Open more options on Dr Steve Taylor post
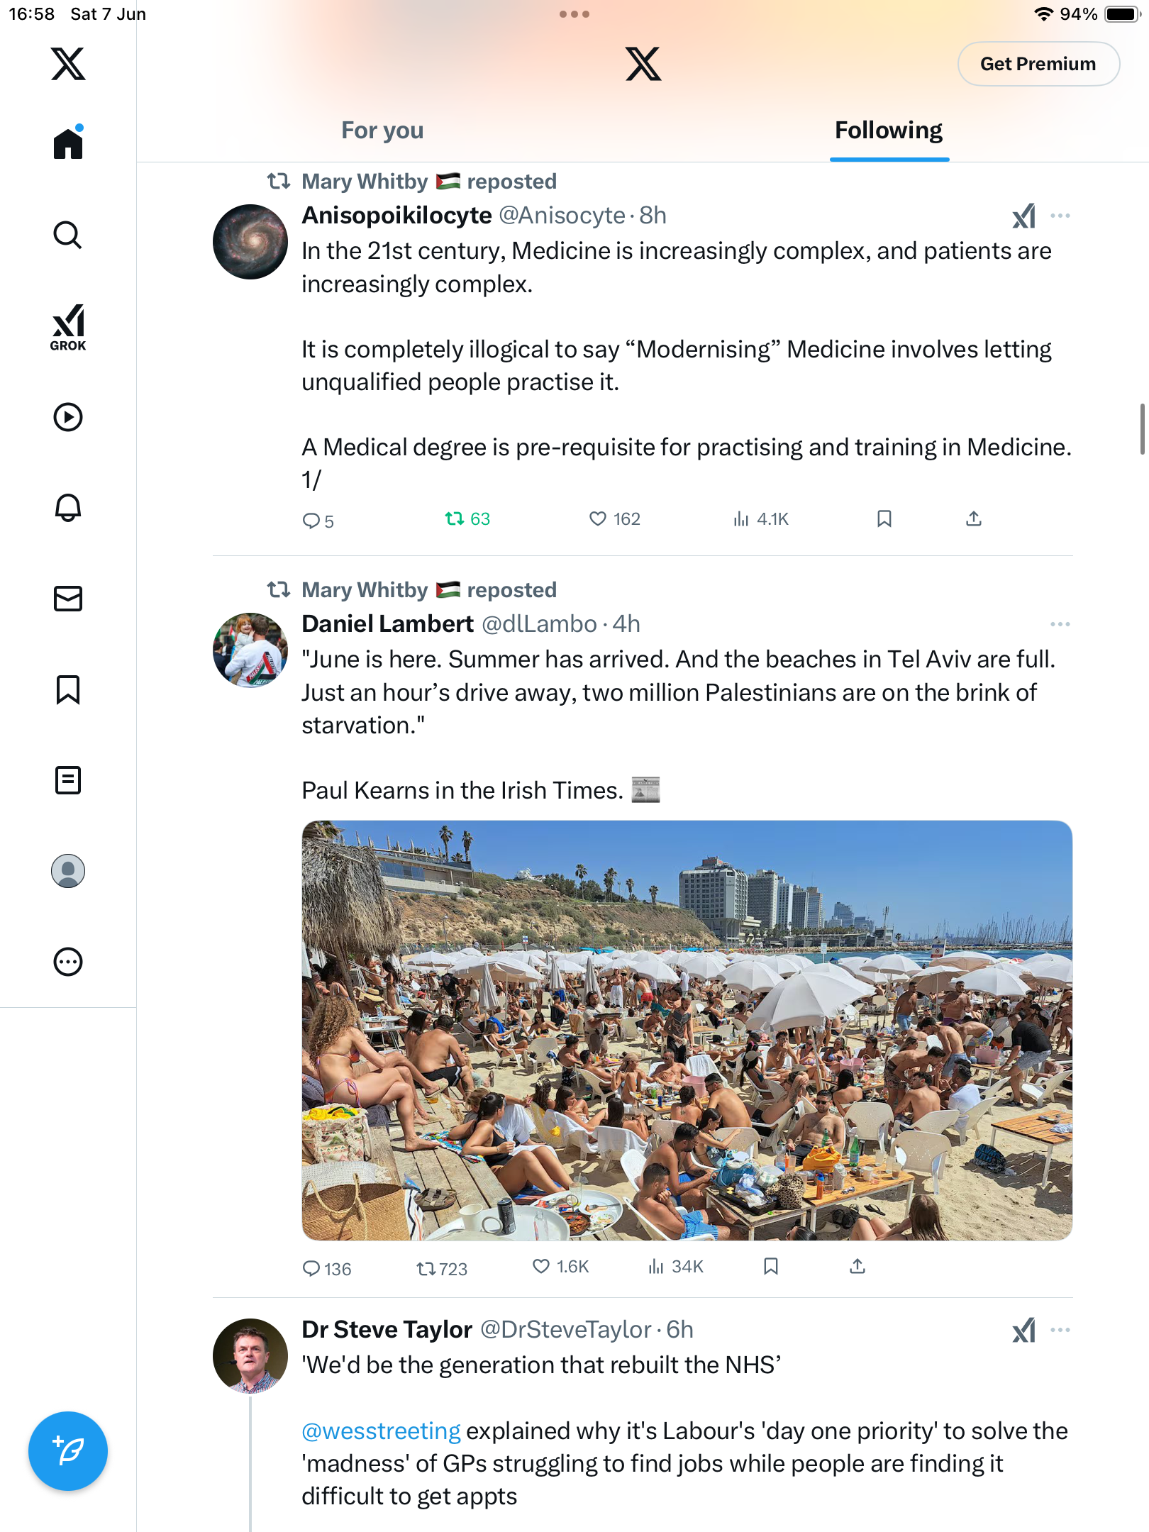Viewport: 1149px width, 1532px height. pos(1060,1330)
